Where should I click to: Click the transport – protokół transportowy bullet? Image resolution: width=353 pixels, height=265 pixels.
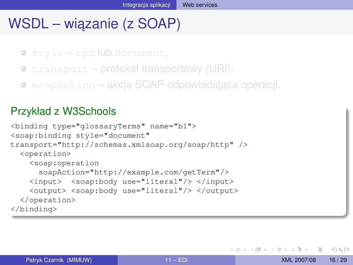point(133,69)
